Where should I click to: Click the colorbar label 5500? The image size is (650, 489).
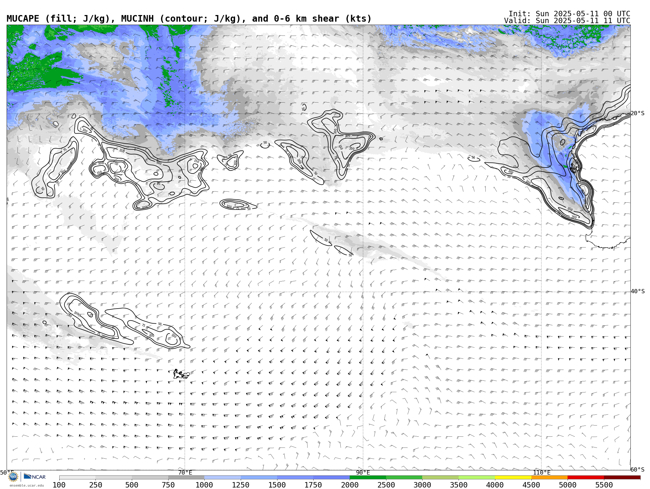[x=604, y=485]
